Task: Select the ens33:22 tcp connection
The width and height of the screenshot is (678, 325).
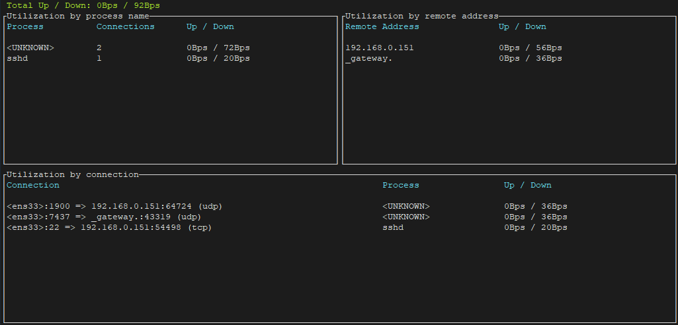Action: click(x=109, y=227)
